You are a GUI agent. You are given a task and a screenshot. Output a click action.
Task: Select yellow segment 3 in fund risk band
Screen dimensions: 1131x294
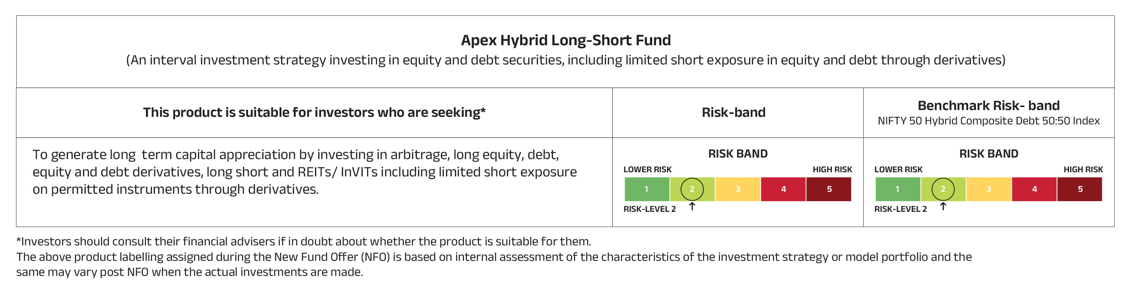(x=738, y=189)
